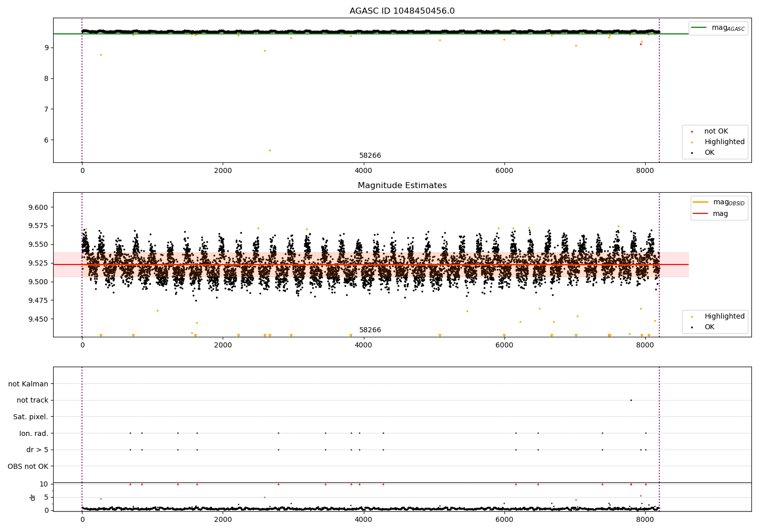The height and width of the screenshot is (531, 759).
Task: Click the 'Ion. rad.' row label
Action: point(34,433)
